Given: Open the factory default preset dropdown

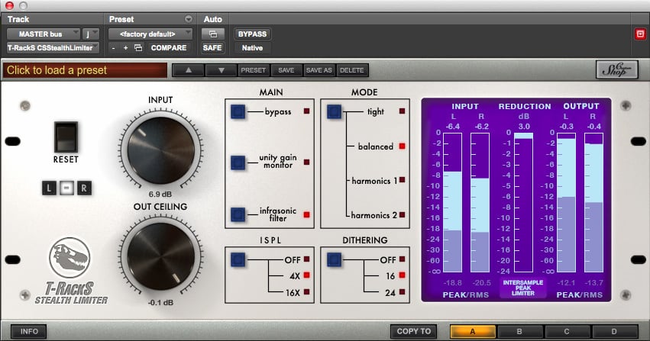Looking at the screenshot, I should tap(151, 34).
